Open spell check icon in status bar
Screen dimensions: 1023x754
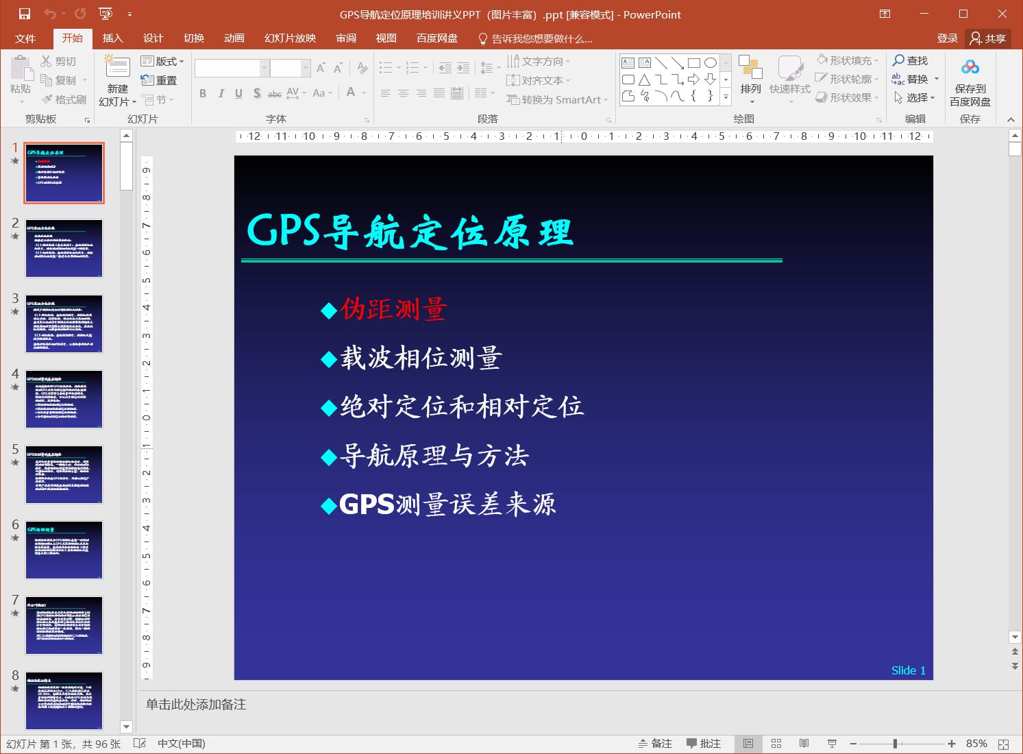(139, 744)
